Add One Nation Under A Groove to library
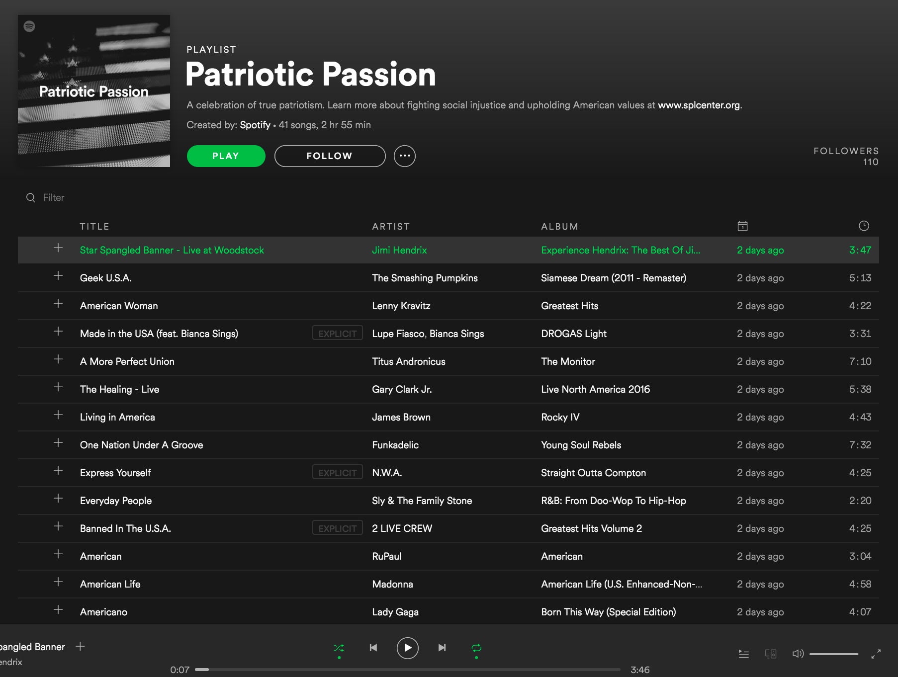The height and width of the screenshot is (677, 898). [58, 443]
